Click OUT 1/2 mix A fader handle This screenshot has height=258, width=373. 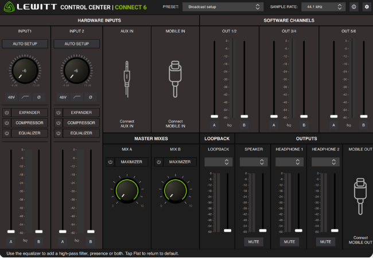coord(215,117)
